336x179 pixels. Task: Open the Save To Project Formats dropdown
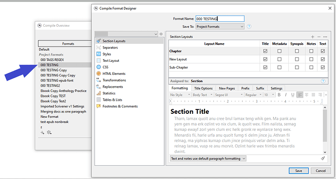[220, 27]
